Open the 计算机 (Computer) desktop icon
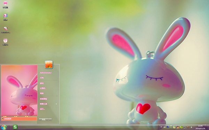 5,5
